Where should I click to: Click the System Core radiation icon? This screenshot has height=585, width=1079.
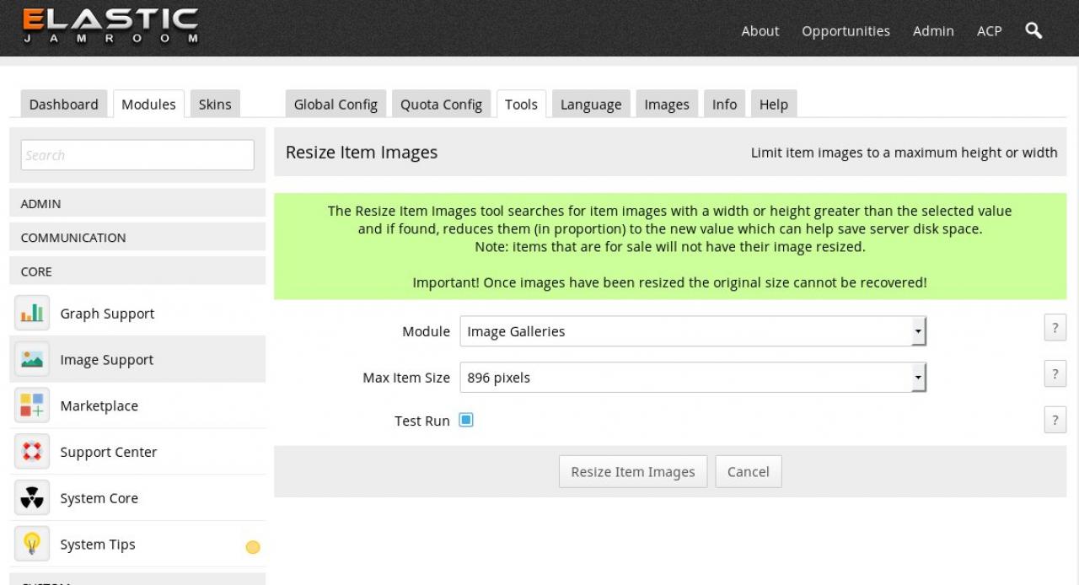[x=32, y=498]
